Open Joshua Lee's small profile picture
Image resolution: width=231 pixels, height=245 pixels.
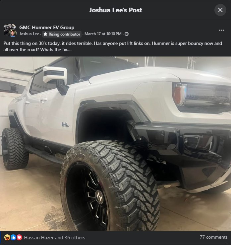pyautogui.click(x=13, y=34)
